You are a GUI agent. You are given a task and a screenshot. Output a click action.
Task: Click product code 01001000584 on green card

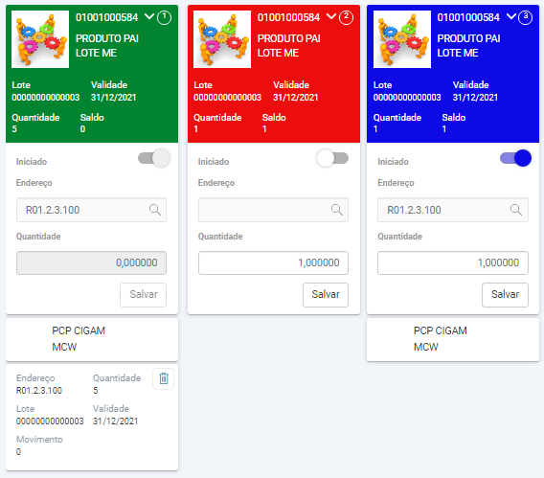pyautogui.click(x=107, y=17)
